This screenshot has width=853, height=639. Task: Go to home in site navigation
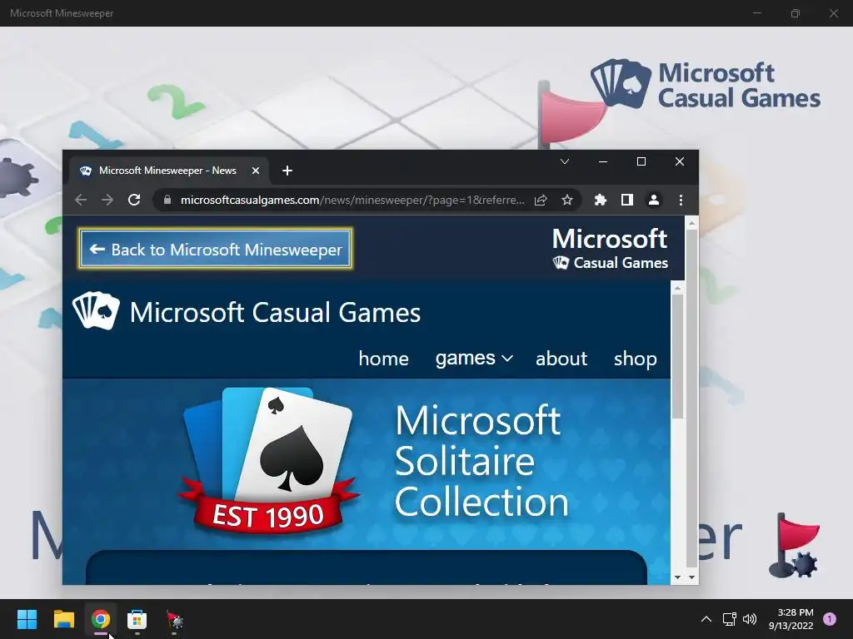click(383, 359)
